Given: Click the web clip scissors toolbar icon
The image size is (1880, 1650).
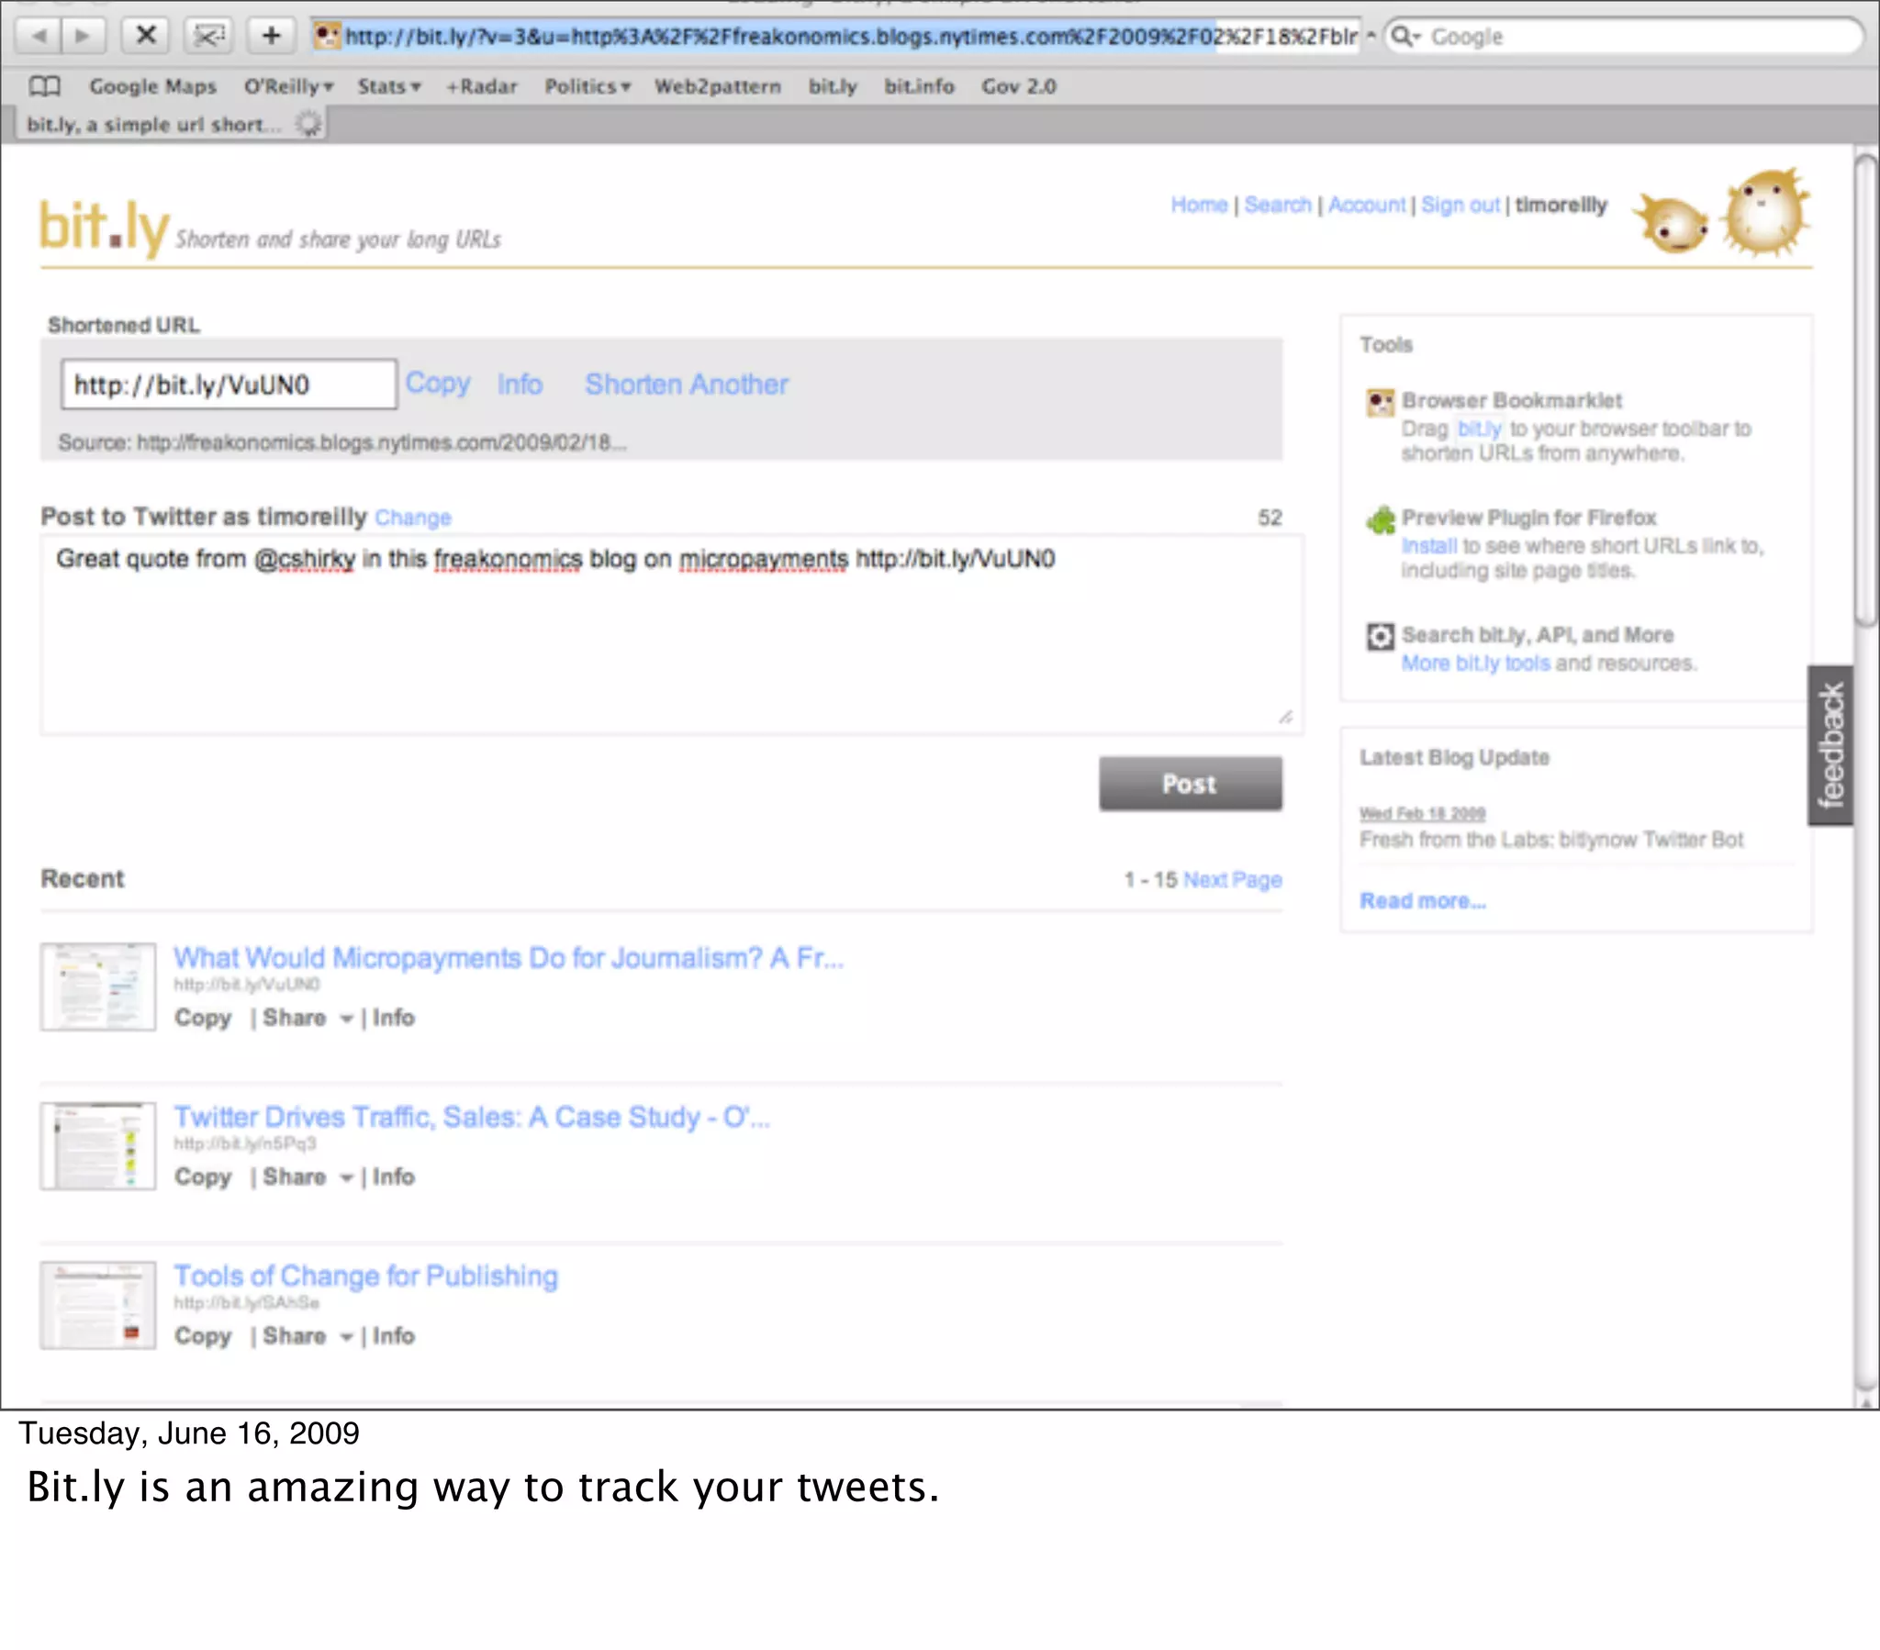Looking at the screenshot, I should 208,36.
